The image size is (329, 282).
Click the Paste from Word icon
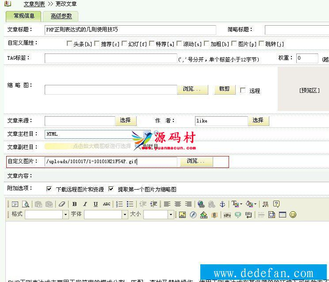pos(49,204)
